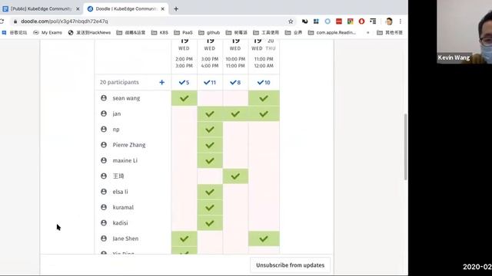Close the [Public] KubeEdge Community tab

(78, 9)
